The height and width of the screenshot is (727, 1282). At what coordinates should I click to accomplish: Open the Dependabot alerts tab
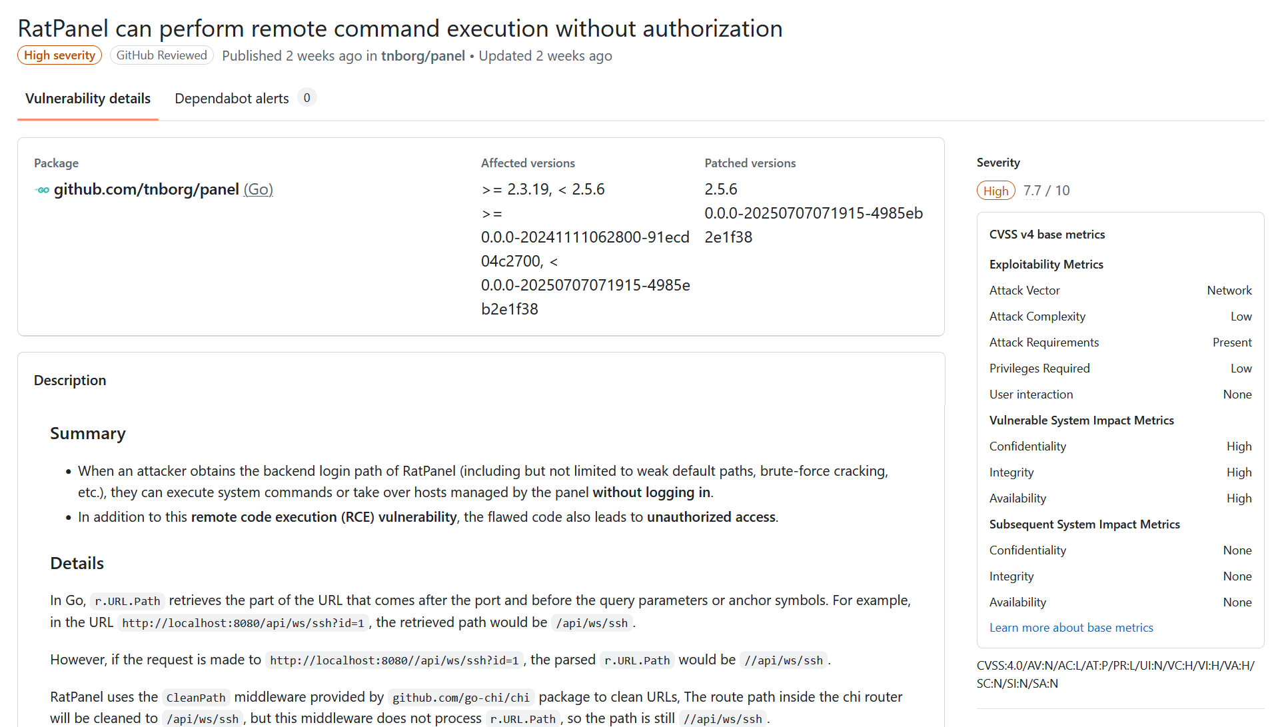231,99
